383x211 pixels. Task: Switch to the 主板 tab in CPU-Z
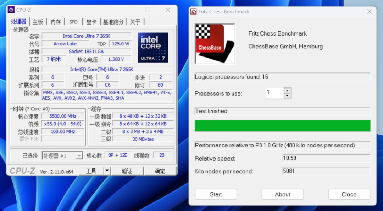[38, 22]
